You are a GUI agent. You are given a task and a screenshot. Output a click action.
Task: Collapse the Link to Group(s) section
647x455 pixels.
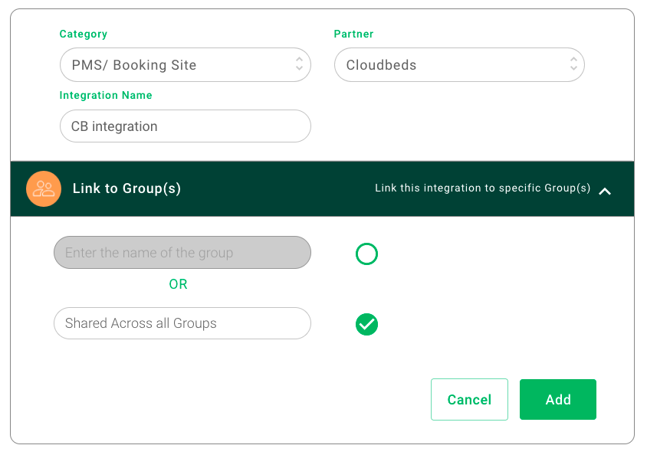[605, 191]
